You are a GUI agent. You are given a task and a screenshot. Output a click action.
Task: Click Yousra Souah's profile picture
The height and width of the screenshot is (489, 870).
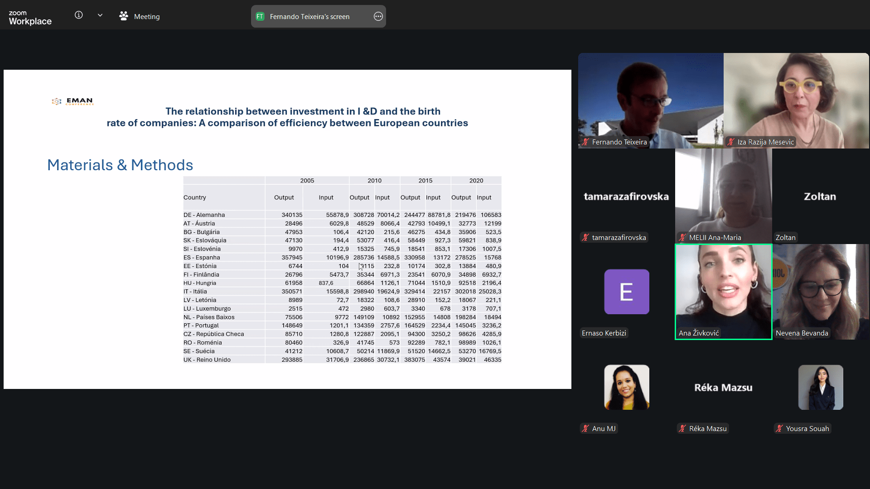(821, 388)
